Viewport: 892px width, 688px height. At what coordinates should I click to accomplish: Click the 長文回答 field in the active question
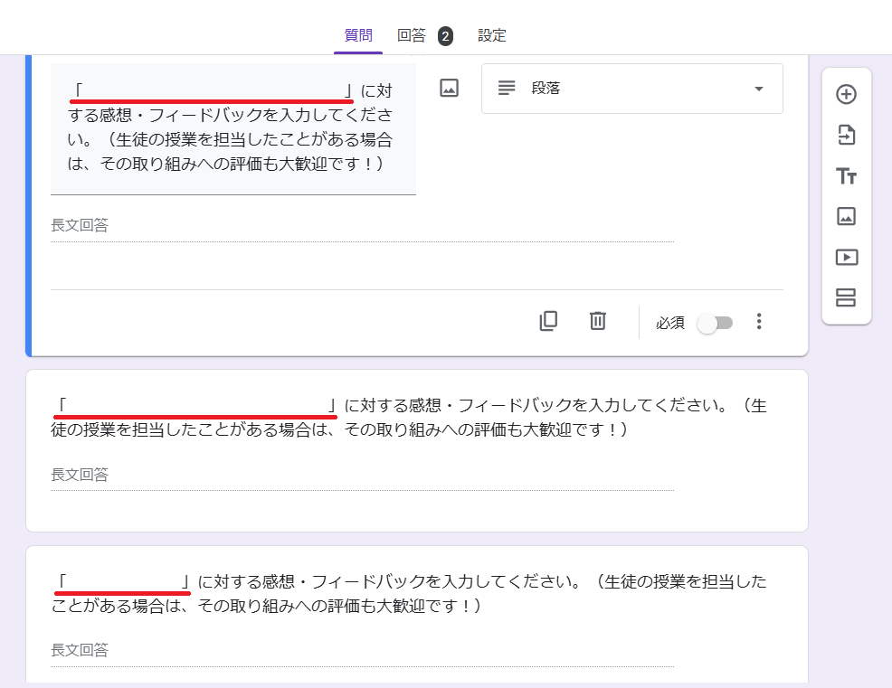click(362, 226)
